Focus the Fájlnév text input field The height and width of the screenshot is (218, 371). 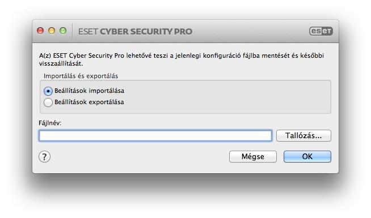click(155, 135)
